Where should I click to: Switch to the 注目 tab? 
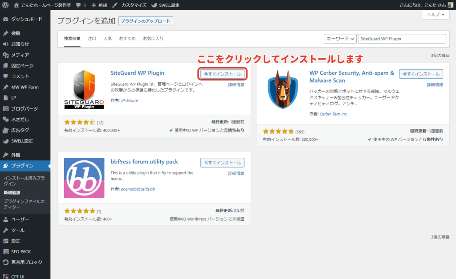92,39
